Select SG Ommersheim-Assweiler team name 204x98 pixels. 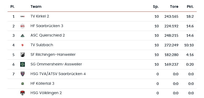(56, 64)
